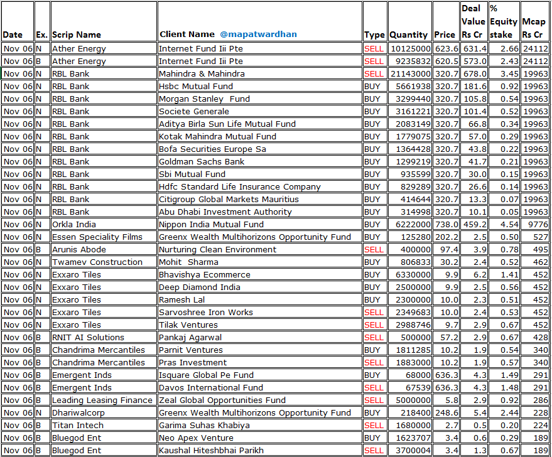Select the Deep Diamond India cell

[x=260, y=288]
